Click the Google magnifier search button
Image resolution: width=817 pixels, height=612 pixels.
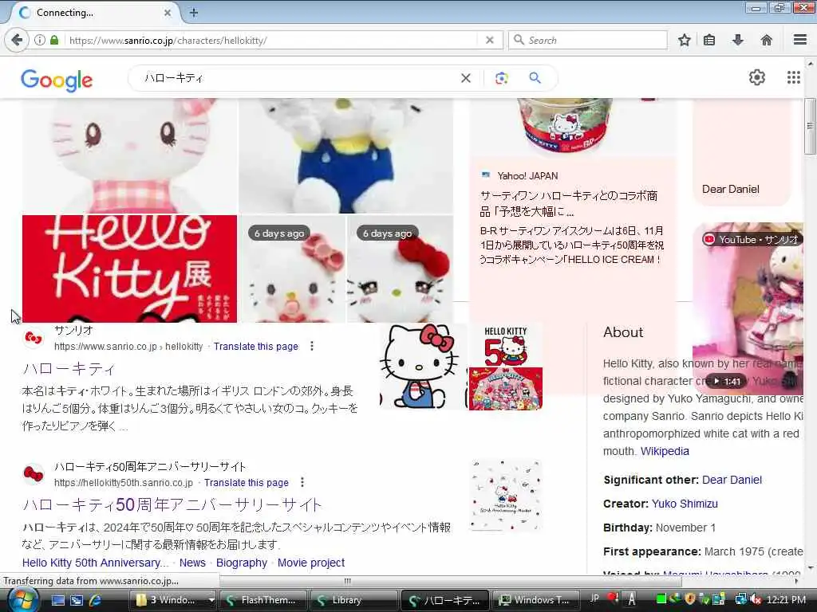[535, 78]
